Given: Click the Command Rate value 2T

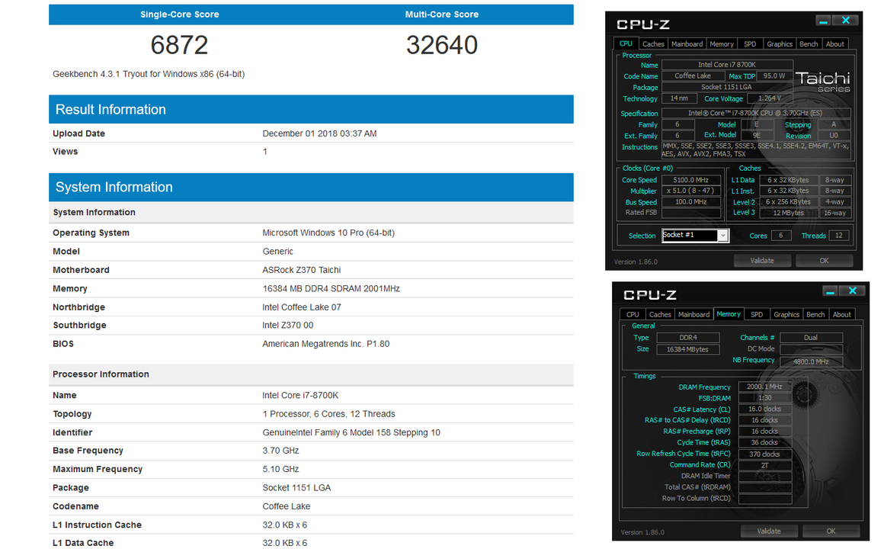Looking at the screenshot, I should [x=764, y=465].
